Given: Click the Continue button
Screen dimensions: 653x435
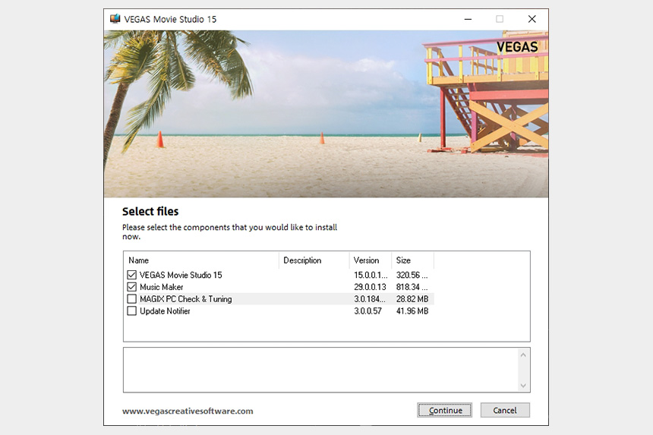Looking at the screenshot, I should pos(444,410).
